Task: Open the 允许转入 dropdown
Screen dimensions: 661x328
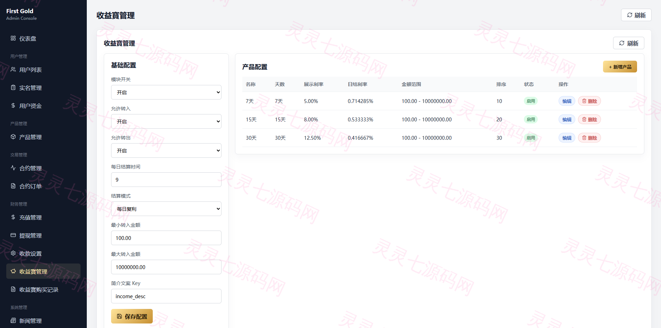Action: [166, 121]
